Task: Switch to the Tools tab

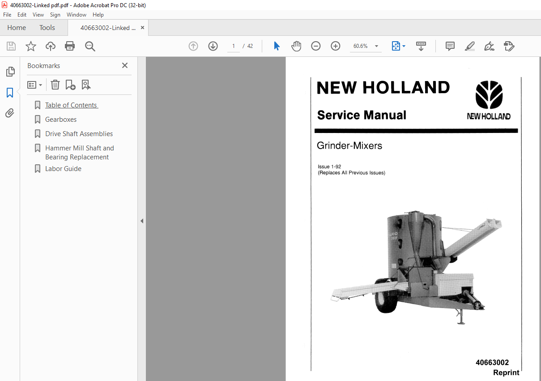Action: coord(47,28)
